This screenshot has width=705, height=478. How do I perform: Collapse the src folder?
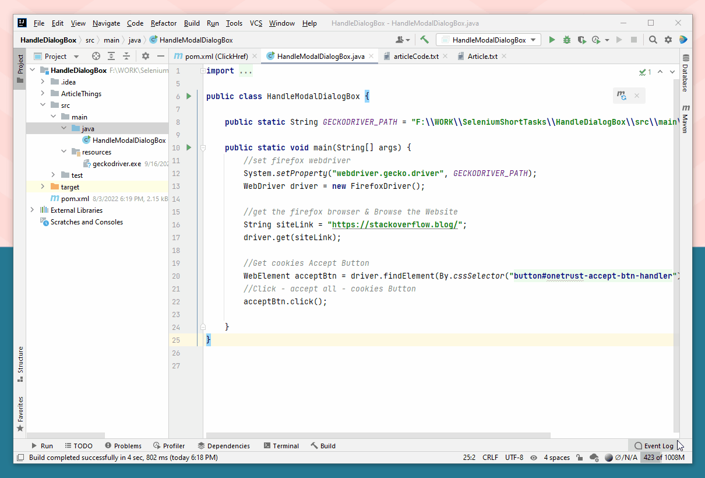(x=43, y=105)
